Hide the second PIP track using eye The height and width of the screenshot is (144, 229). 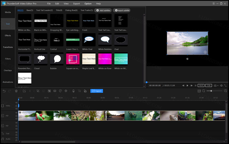coord(16,123)
